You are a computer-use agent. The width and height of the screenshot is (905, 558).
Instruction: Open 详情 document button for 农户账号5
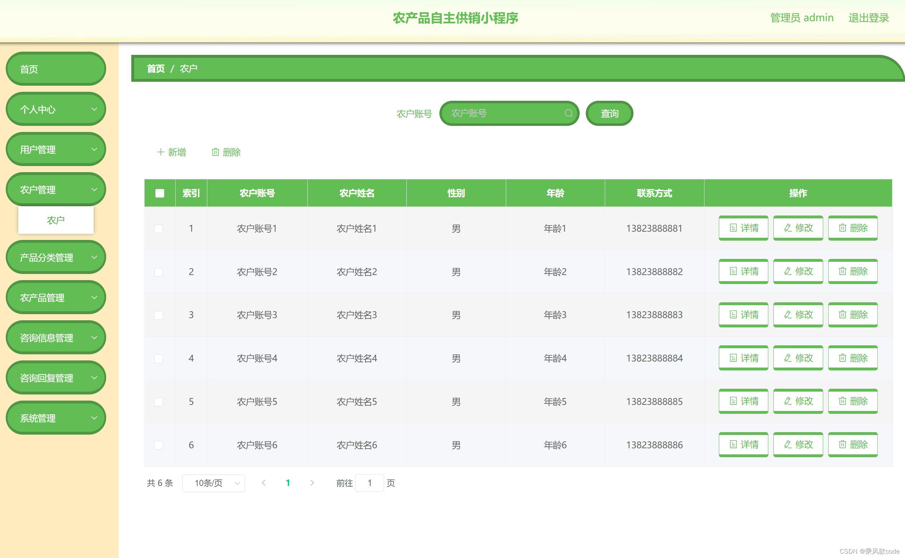point(743,401)
